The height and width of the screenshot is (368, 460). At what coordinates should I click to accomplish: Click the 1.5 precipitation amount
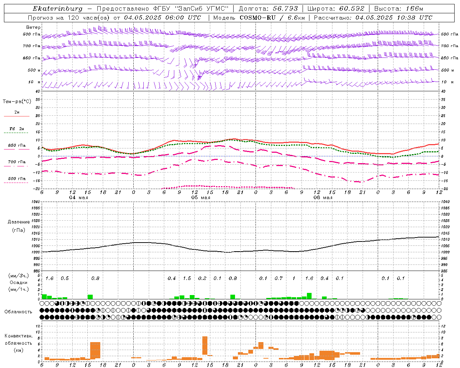(187, 279)
